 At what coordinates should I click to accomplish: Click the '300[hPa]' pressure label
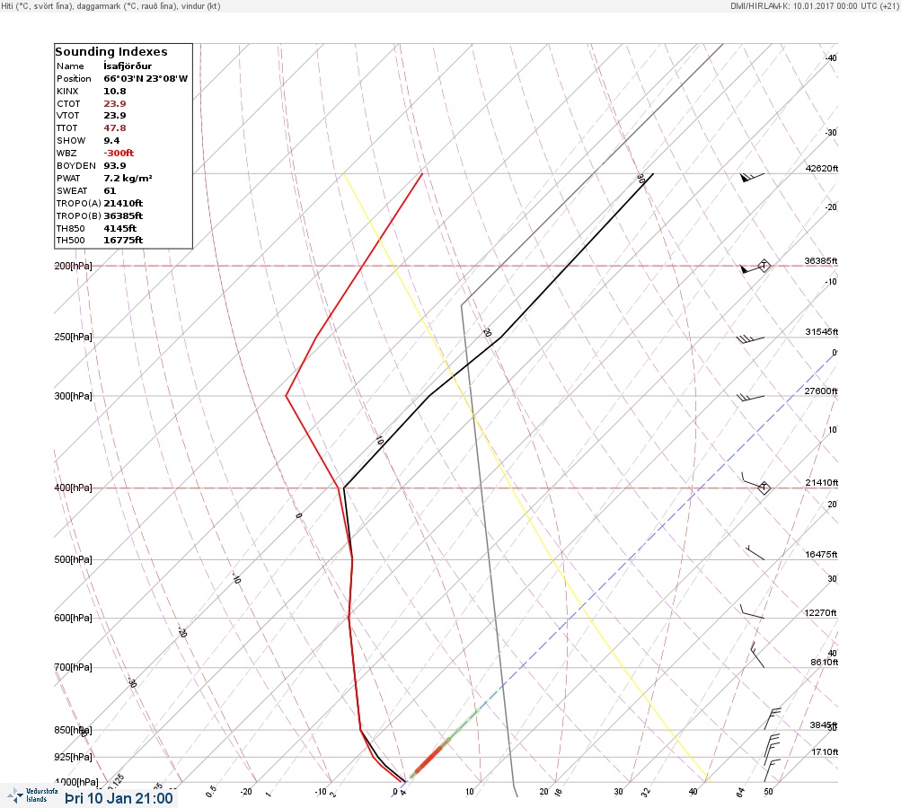pos(73,396)
